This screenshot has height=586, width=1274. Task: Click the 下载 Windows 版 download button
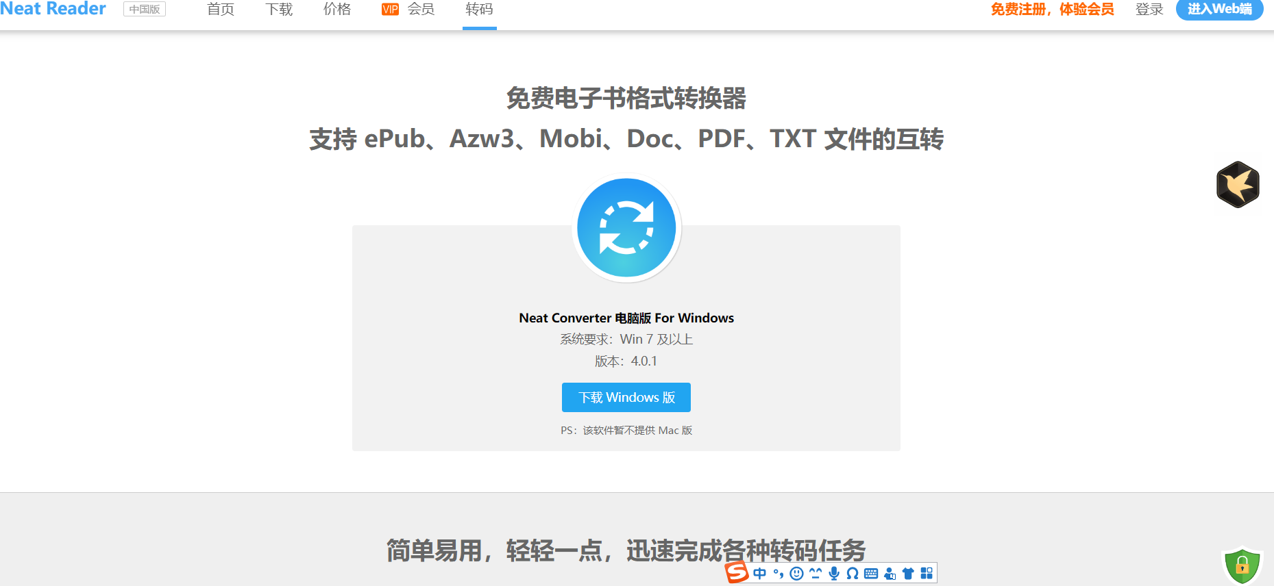(x=626, y=398)
